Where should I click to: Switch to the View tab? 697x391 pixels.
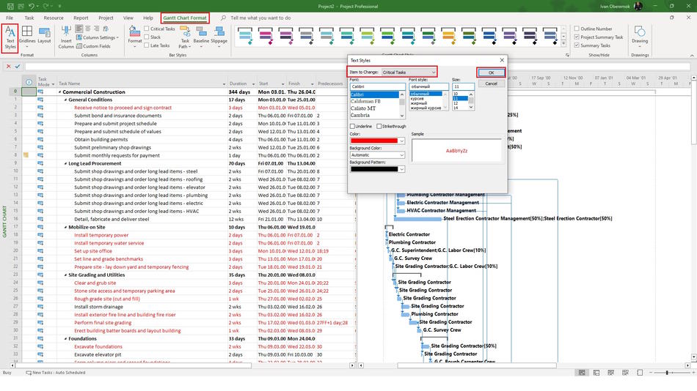click(128, 18)
